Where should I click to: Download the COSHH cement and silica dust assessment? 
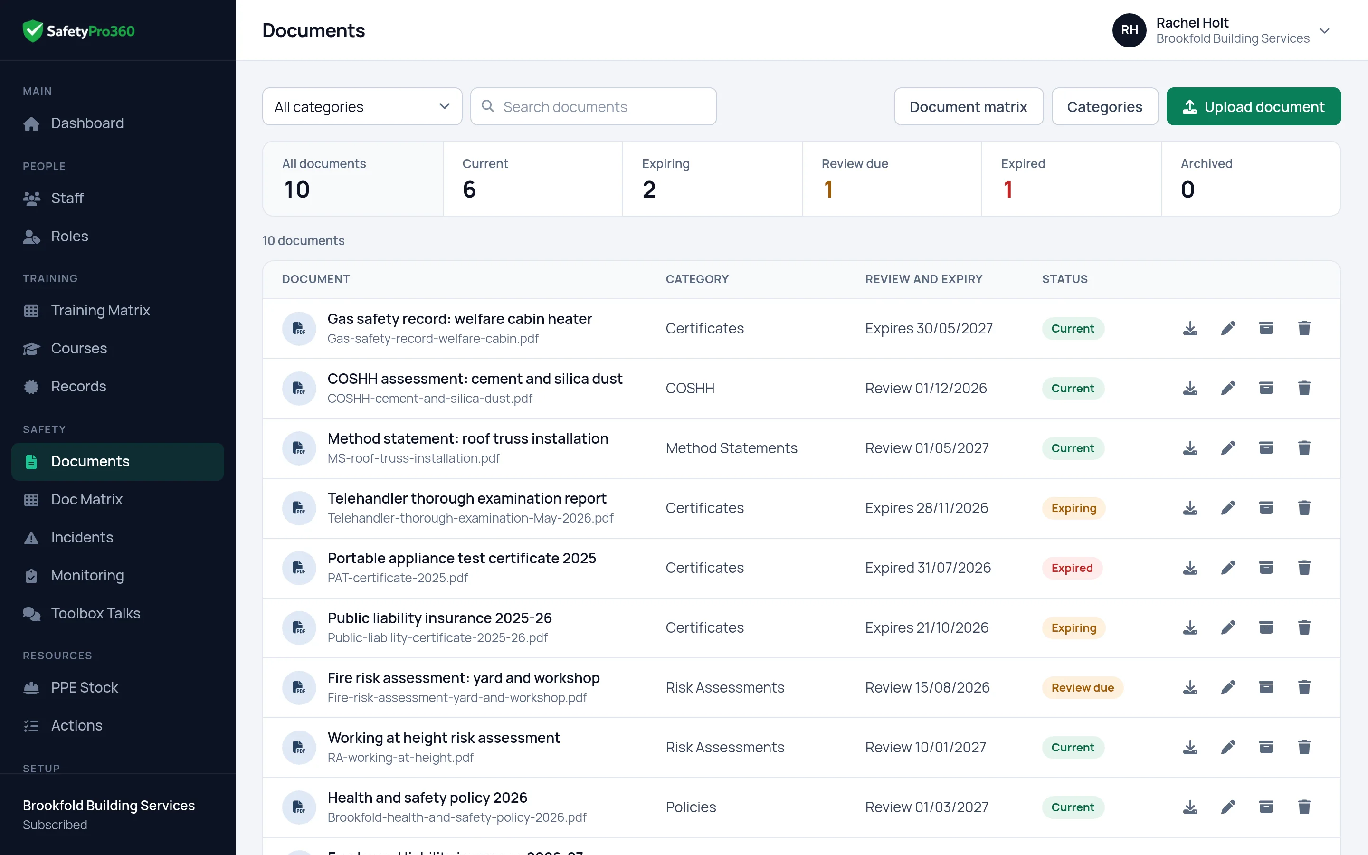coord(1190,389)
